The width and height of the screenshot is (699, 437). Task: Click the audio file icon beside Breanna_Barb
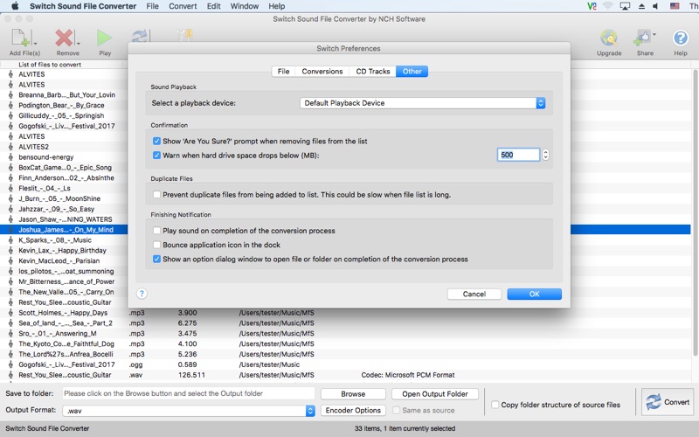10,94
